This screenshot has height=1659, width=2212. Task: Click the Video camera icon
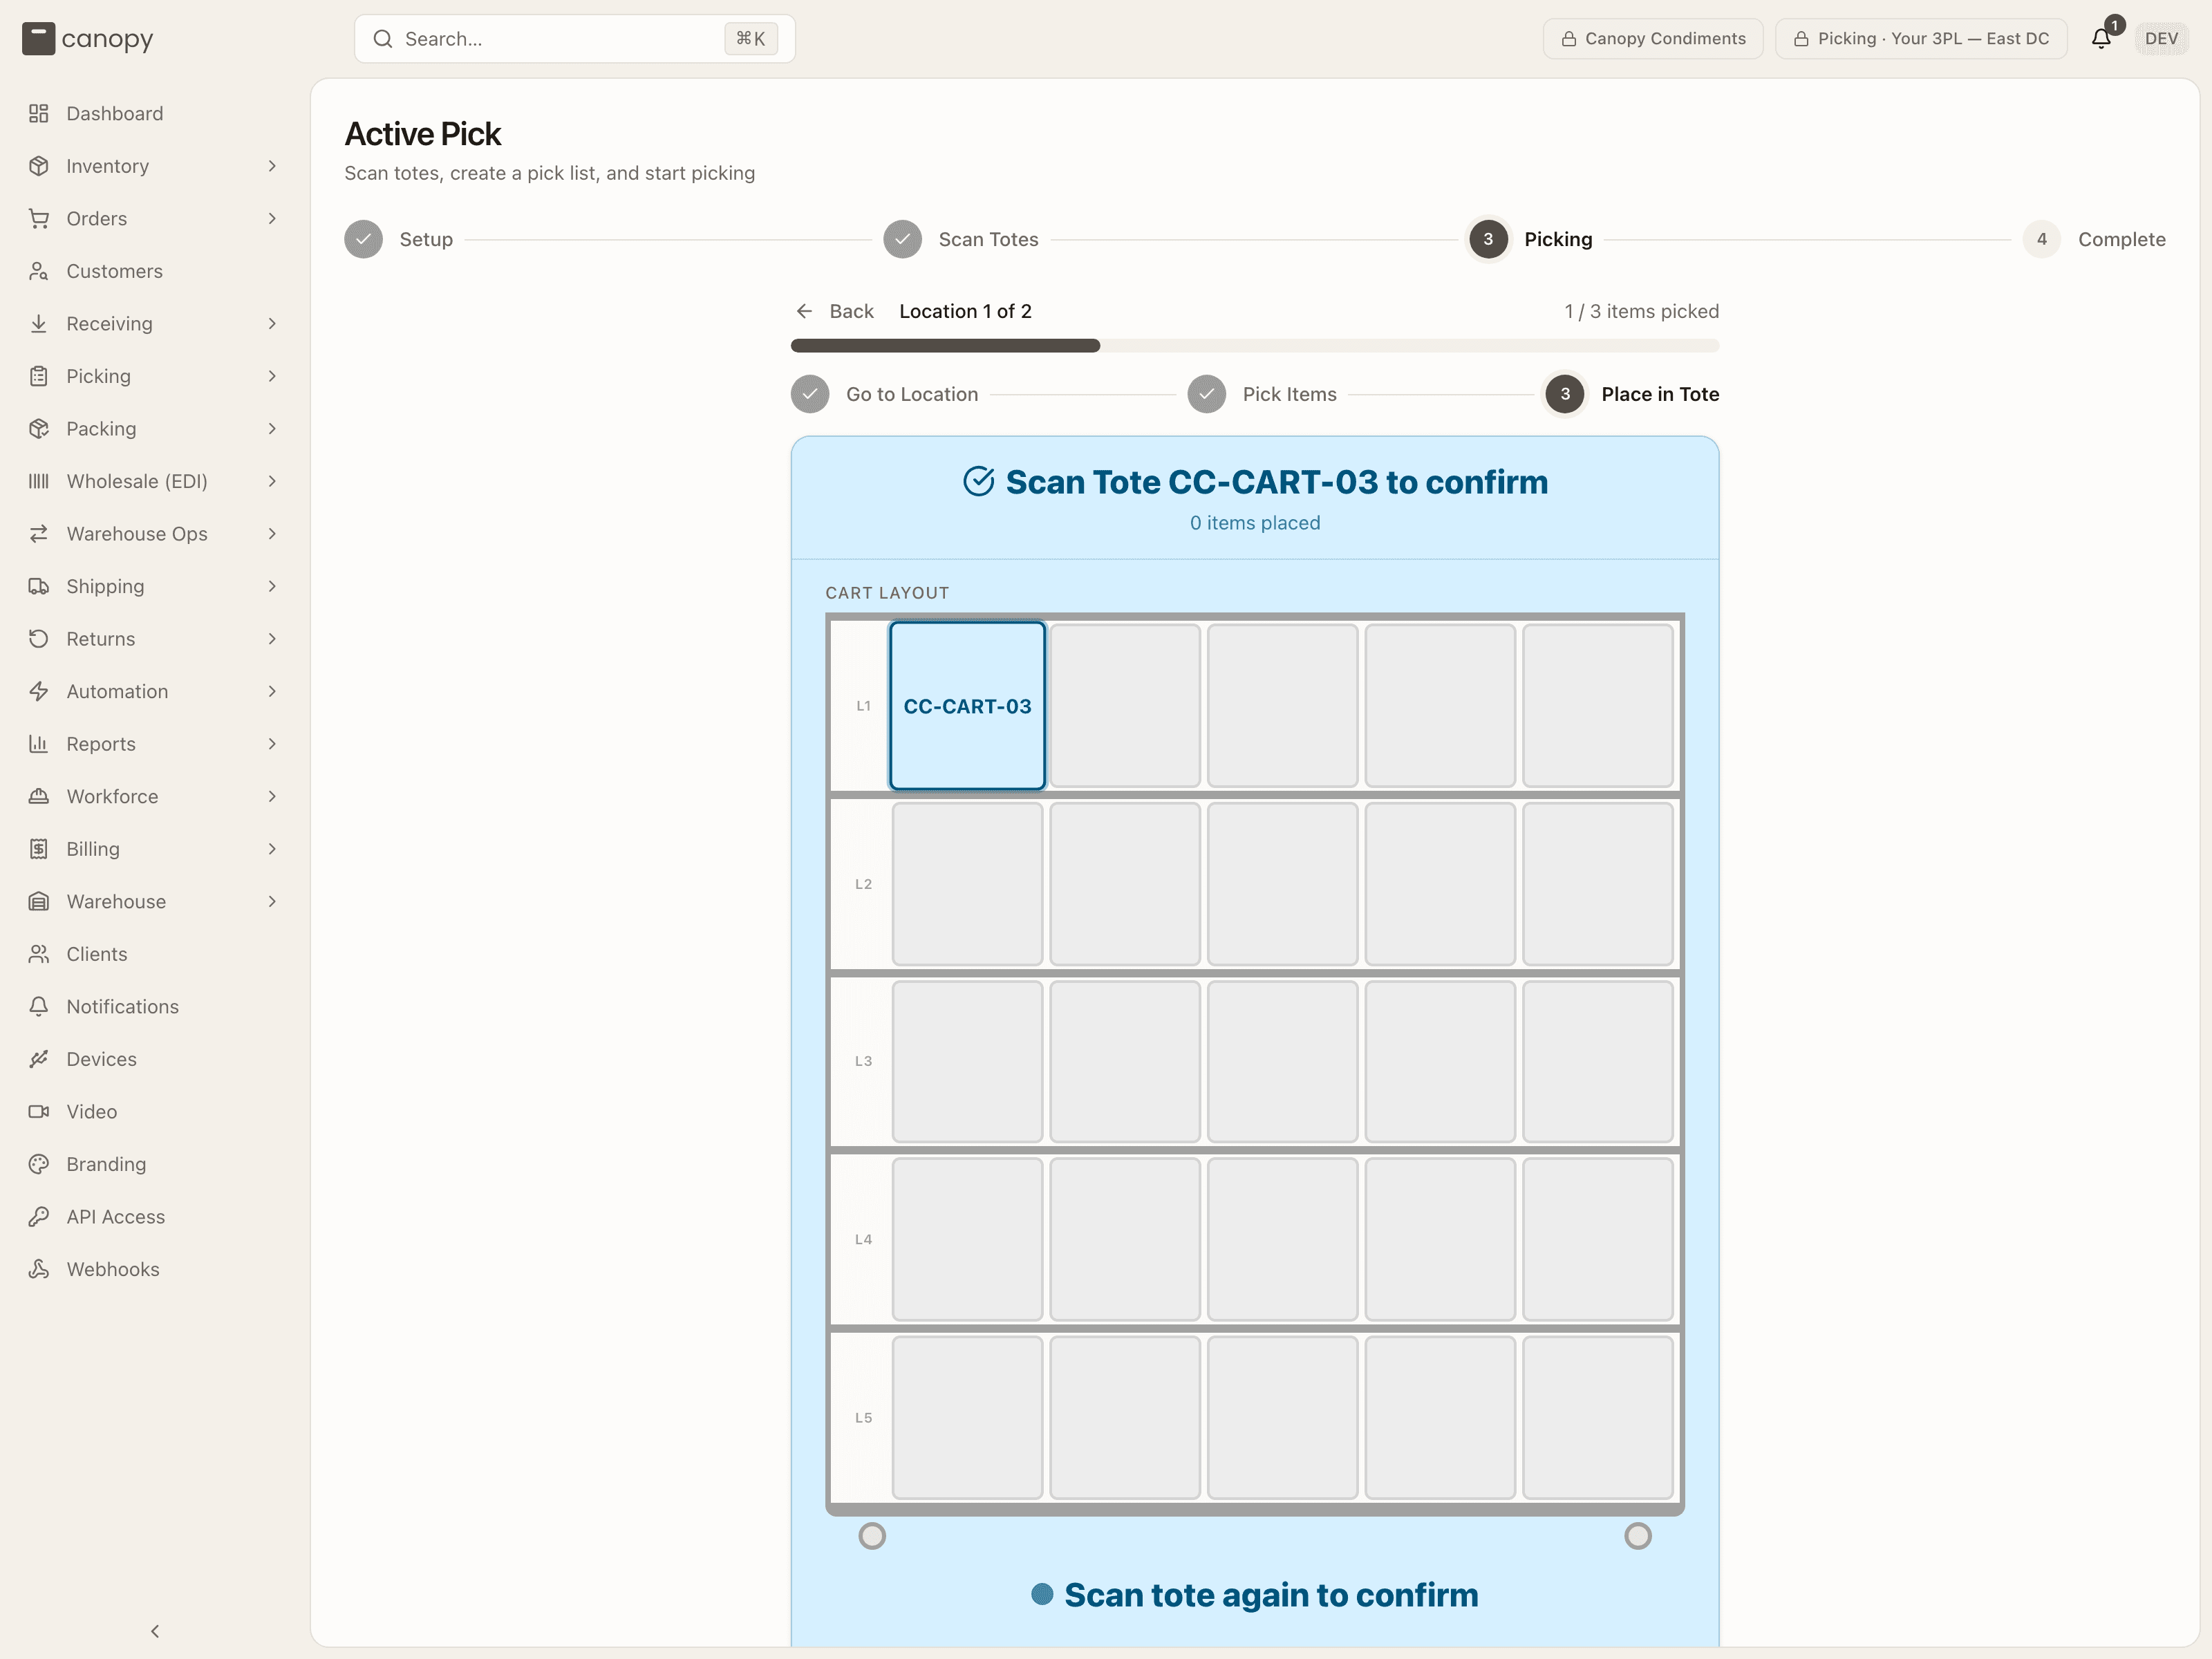click(39, 1112)
